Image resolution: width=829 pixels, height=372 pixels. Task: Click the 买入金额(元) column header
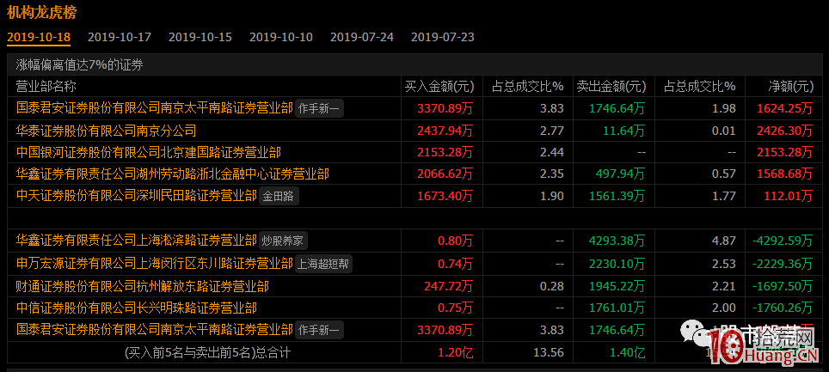pyautogui.click(x=439, y=86)
